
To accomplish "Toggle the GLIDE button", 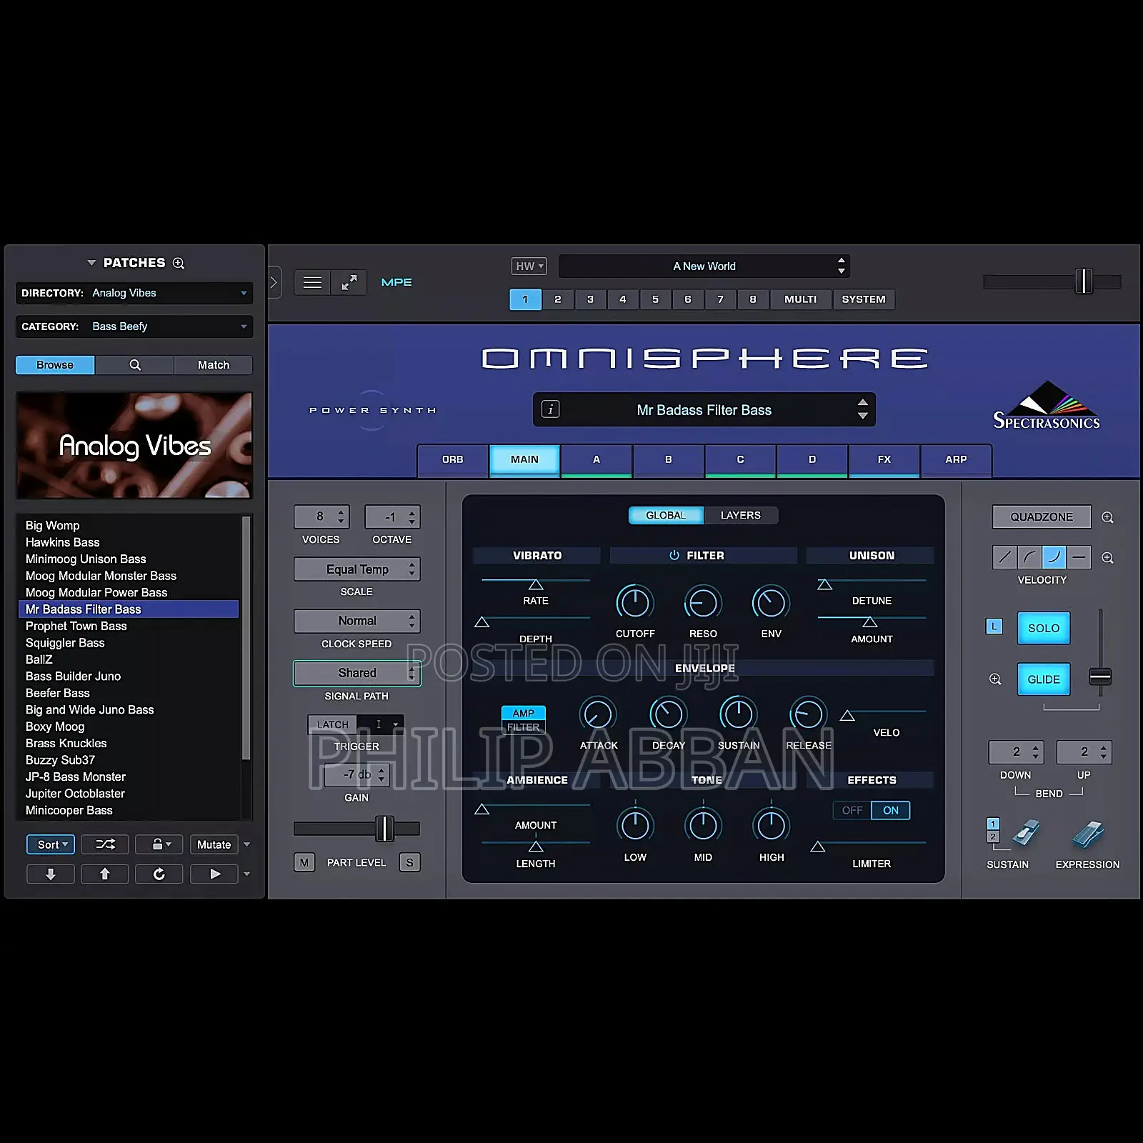I will 1044,679.
